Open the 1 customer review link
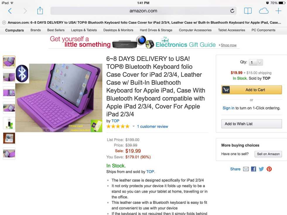Screen dimensions: 287x215 (x=153, y=126)
